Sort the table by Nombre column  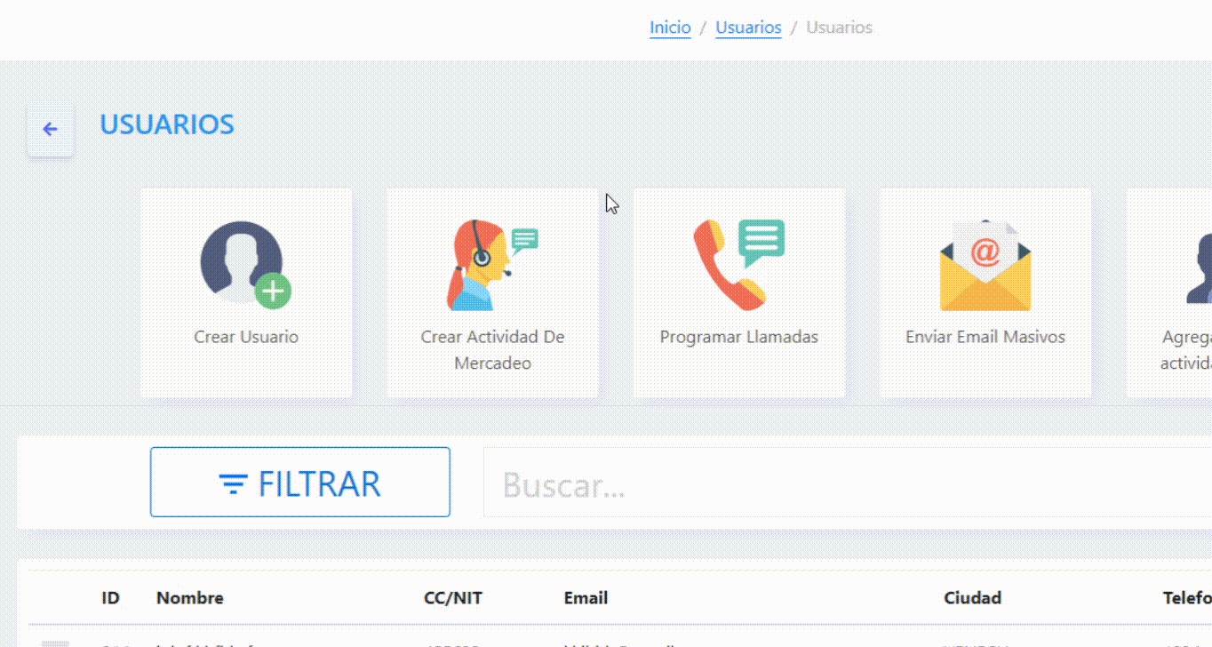pyautogui.click(x=190, y=598)
